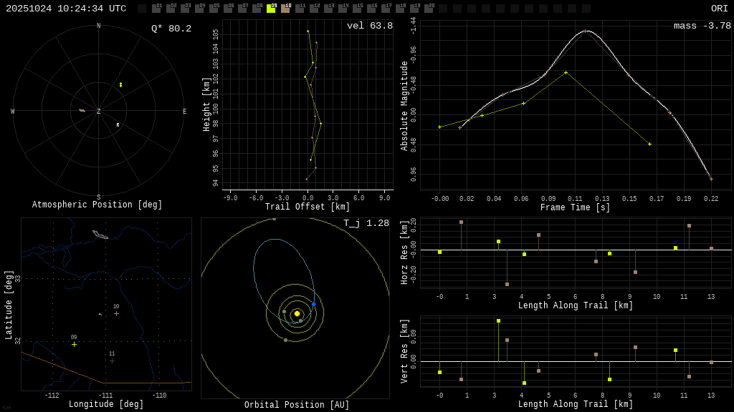734x412 pixels.
Task: Click the Absolute Magnitude axis title
Action: tap(404, 106)
